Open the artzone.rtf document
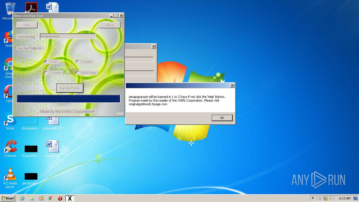Viewport: 359px width, 202px height. (52, 149)
